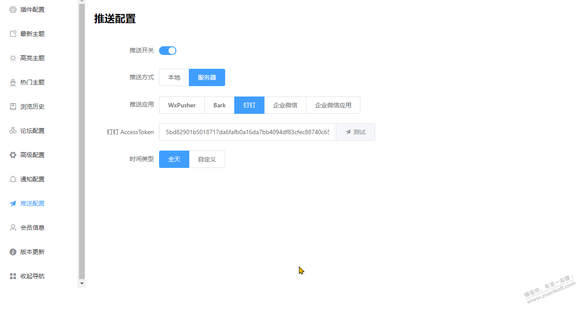586x312 pixels.
Task: Click the 热门主题 cup icon
Action: tap(13, 82)
